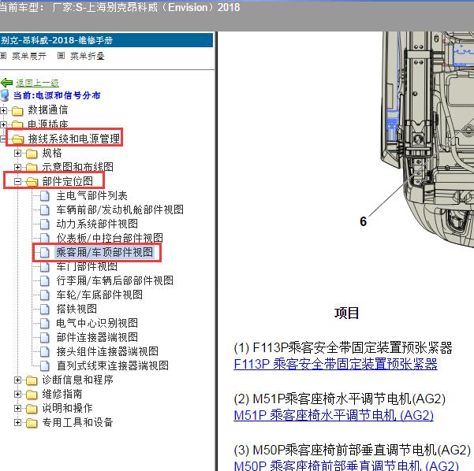Expand the 维修指南 folder
Image resolution: width=474 pixels, height=471 pixels.
pos(17,395)
